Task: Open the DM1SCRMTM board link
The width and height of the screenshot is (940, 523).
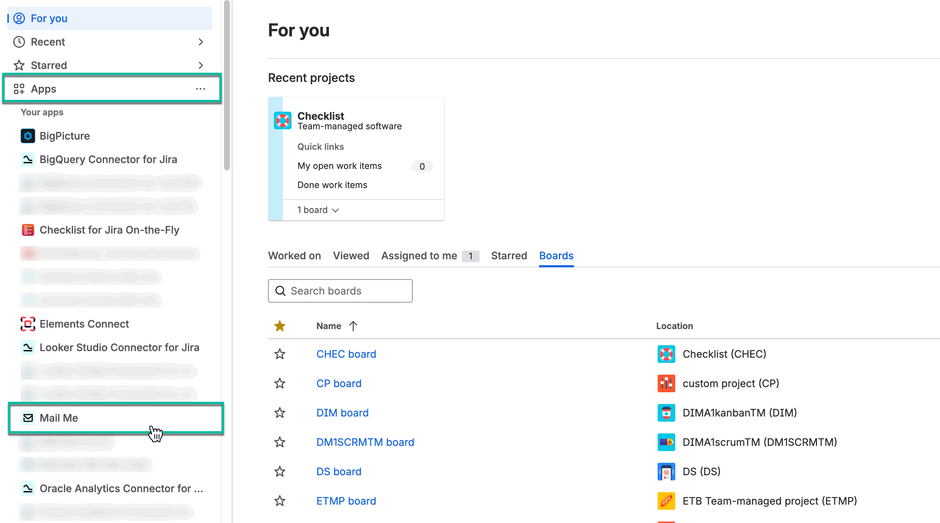Action: click(365, 442)
